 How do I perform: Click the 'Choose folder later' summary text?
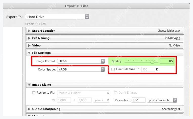pyautogui.click(x=169, y=31)
